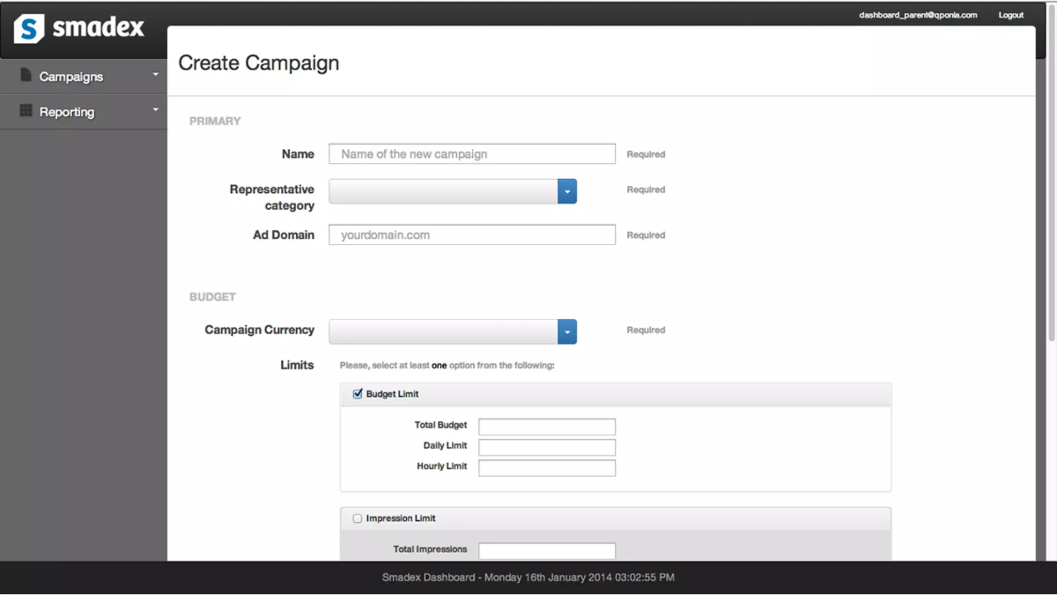Enable the Impression Limit checkbox
1057x595 pixels.
pos(357,519)
